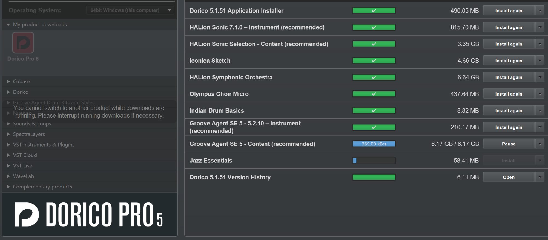Click the Jazz Essentials progress bar
Screen dimensions: 548x240
(374, 161)
